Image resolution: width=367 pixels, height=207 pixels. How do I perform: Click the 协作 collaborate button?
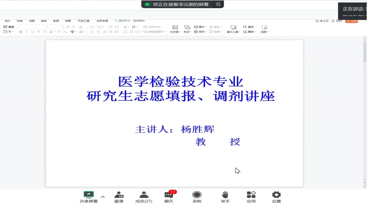click(x=337, y=21)
